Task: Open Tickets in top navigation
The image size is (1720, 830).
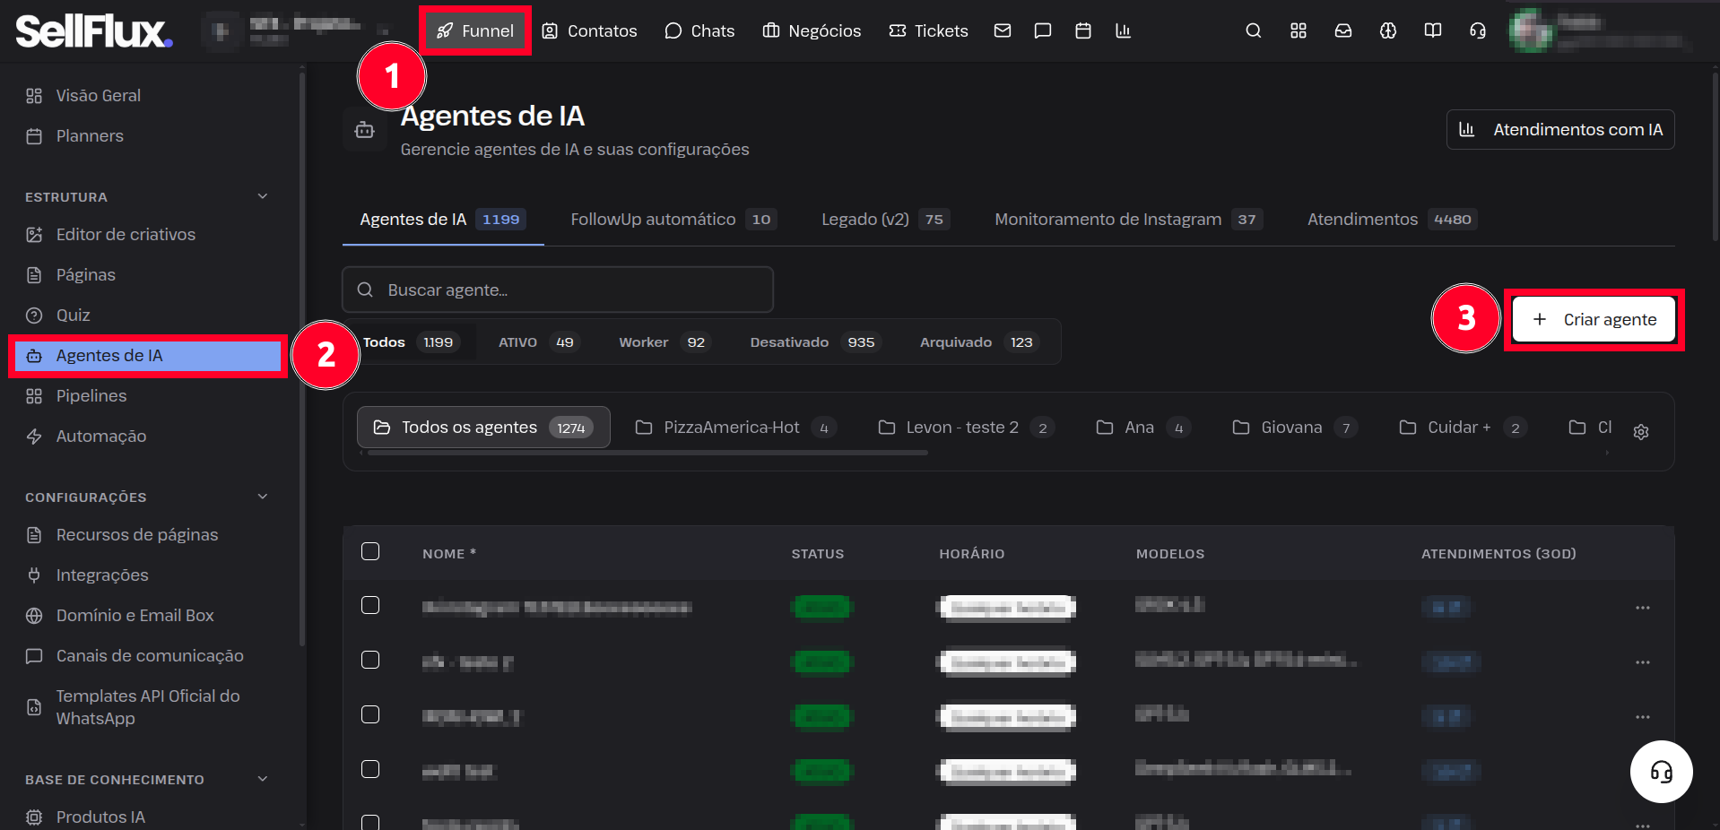Action: pos(928,31)
